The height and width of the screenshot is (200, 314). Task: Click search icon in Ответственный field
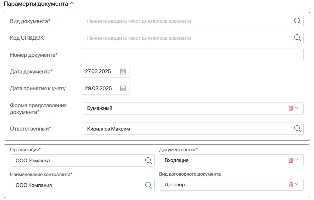[297, 128]
